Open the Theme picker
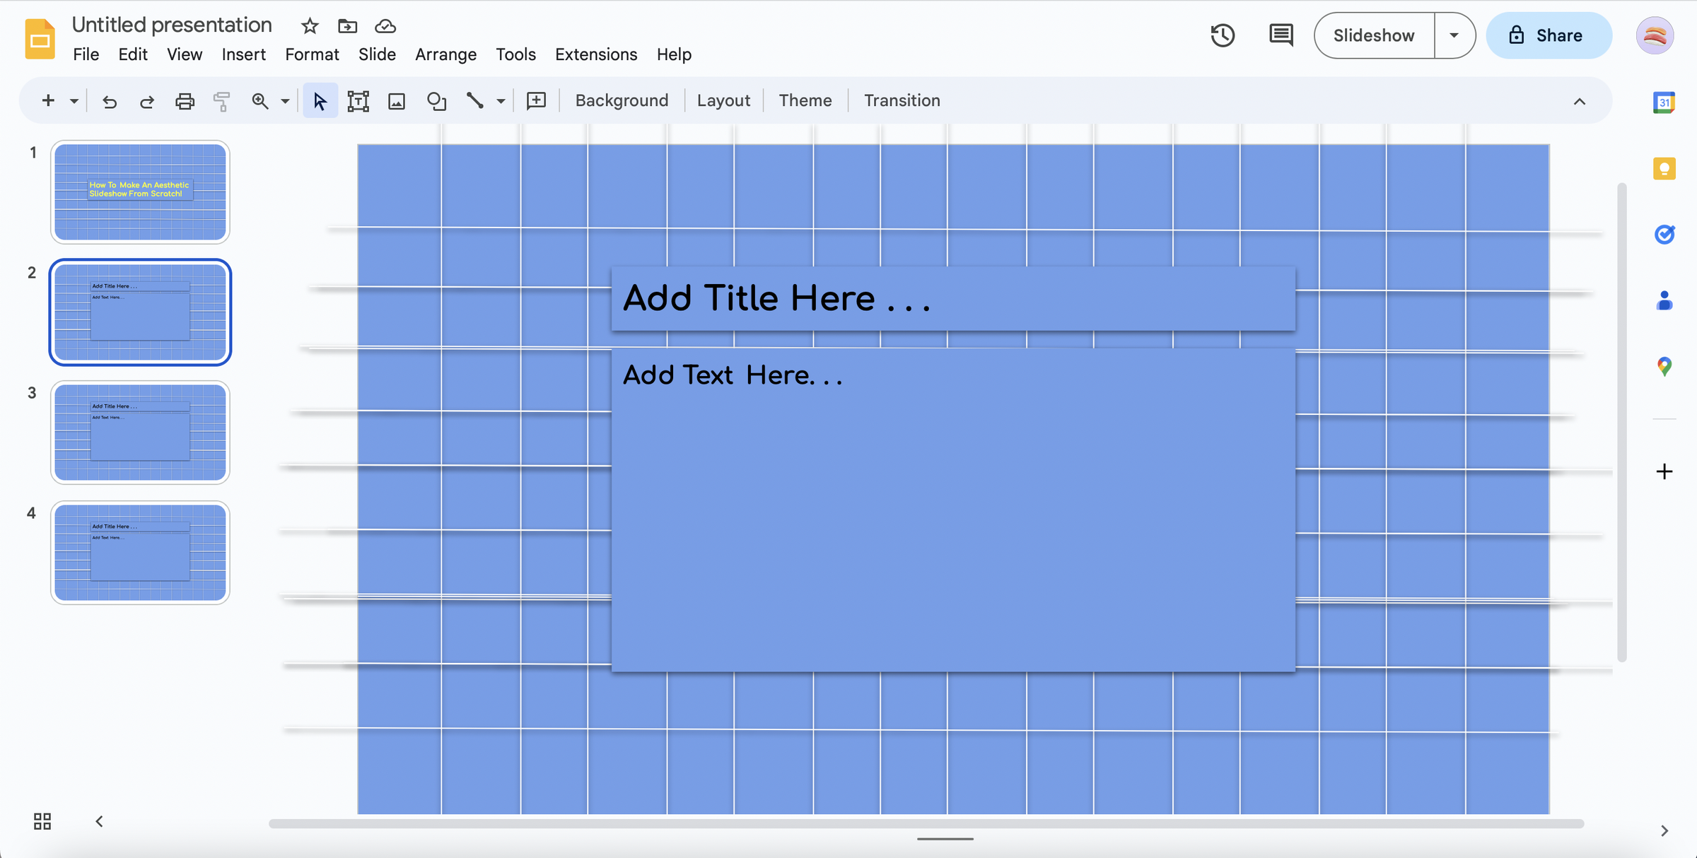Viewport: 1697px width, 858px height. coord(805,100)
